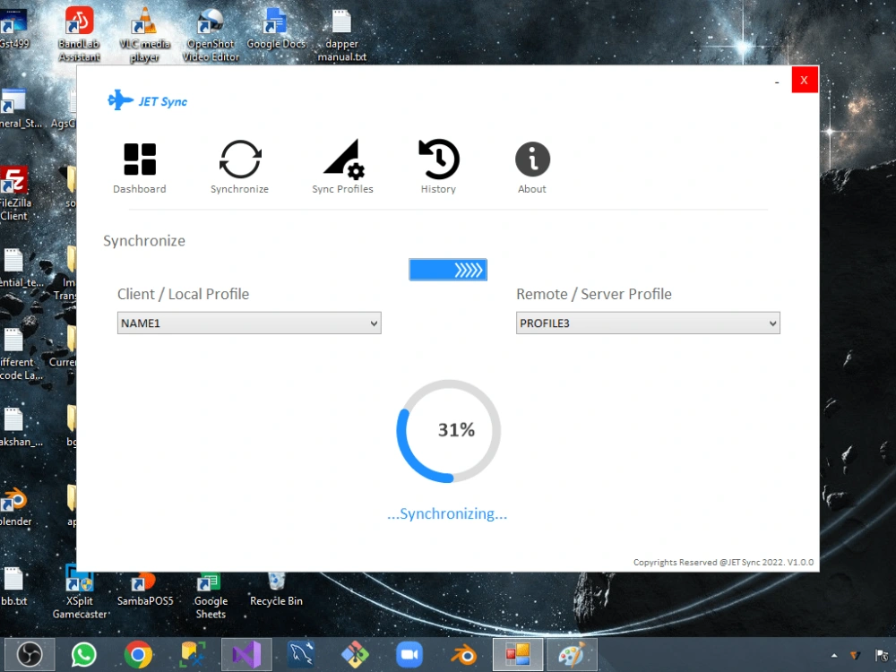
Task: Click the Client / Local Profile label
Action: click(x=183, y=294)
